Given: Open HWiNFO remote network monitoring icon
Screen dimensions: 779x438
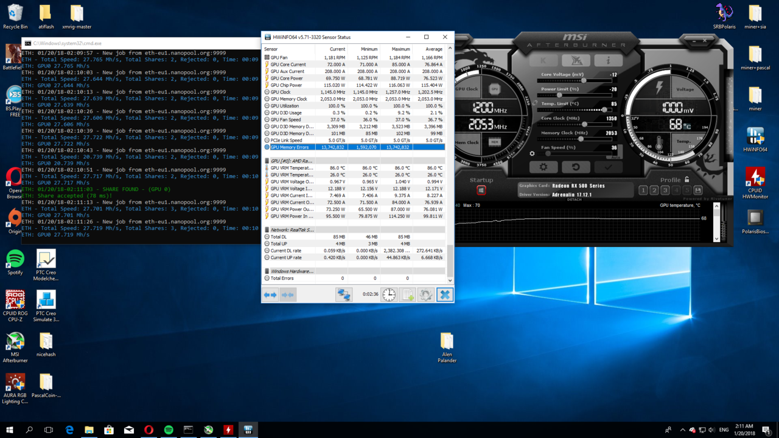Looking at the screenshot, I should click(x=344, y=294).
